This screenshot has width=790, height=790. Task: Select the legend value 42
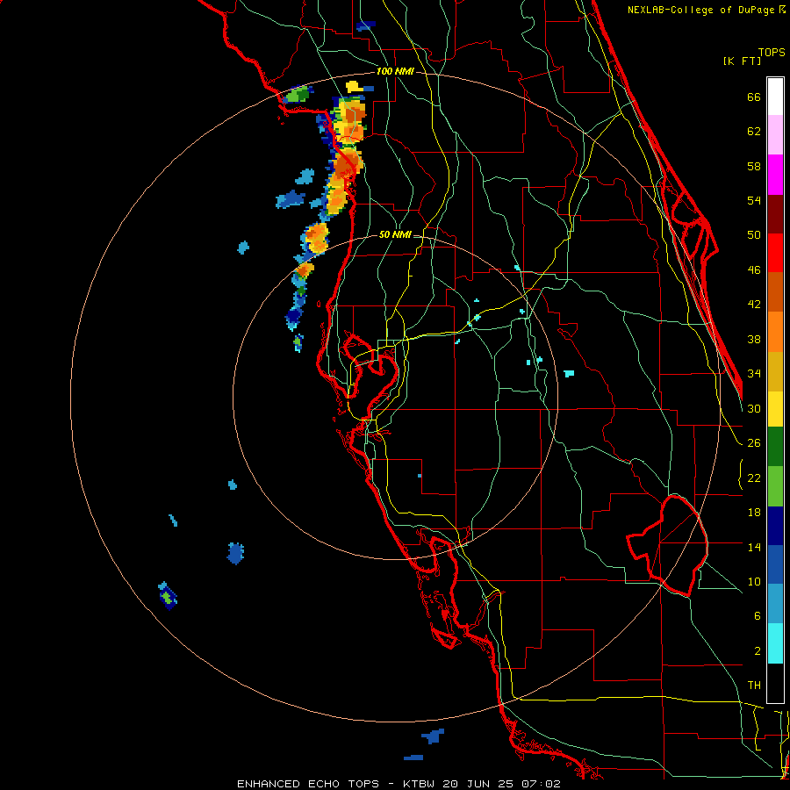tap(754, 305)
